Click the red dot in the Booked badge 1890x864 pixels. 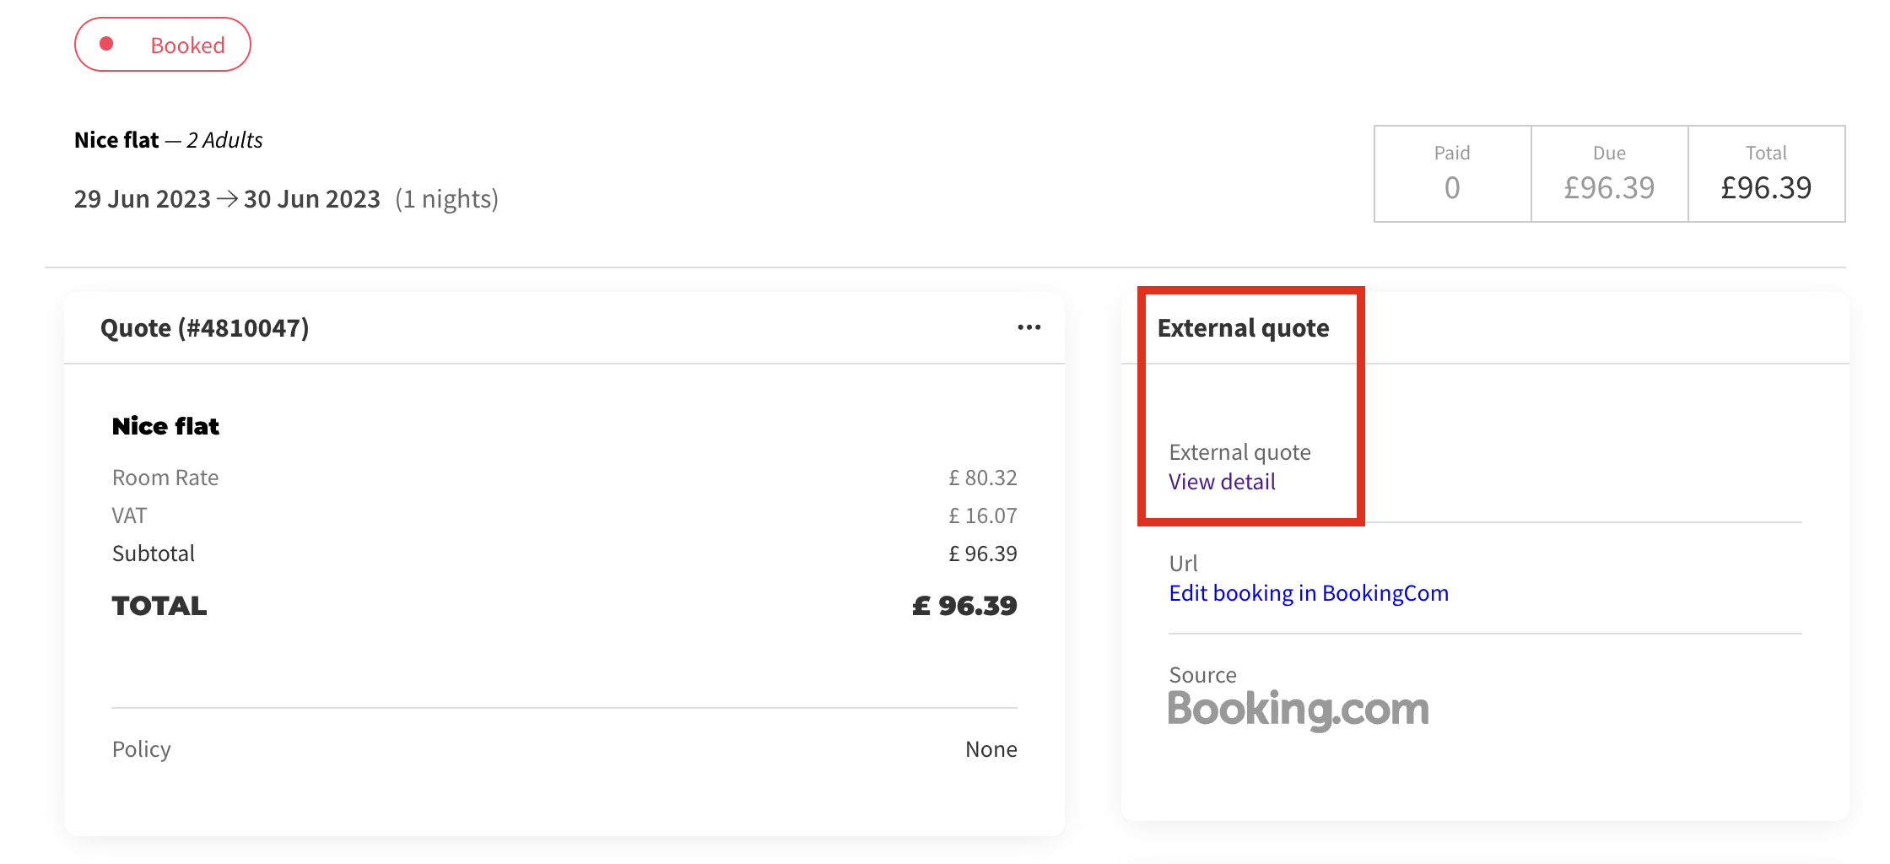click(x=106, y=44)
